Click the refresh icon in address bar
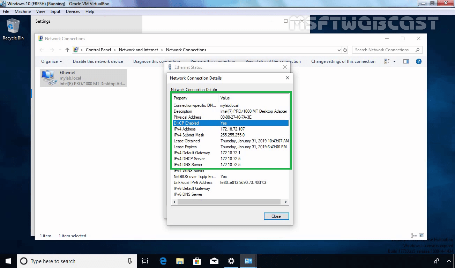Screen dimensions: 455x268 345,50
